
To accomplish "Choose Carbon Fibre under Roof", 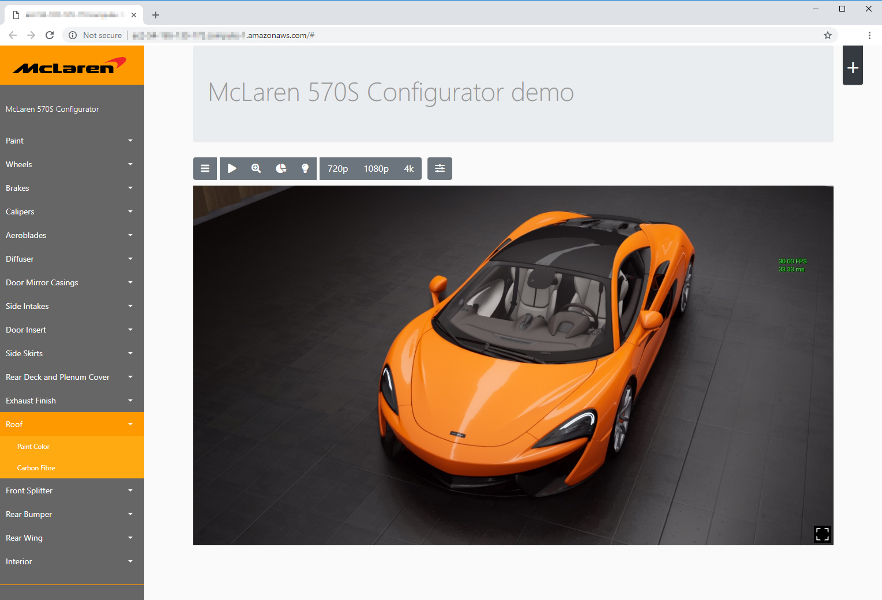I will tap(36, 468).
